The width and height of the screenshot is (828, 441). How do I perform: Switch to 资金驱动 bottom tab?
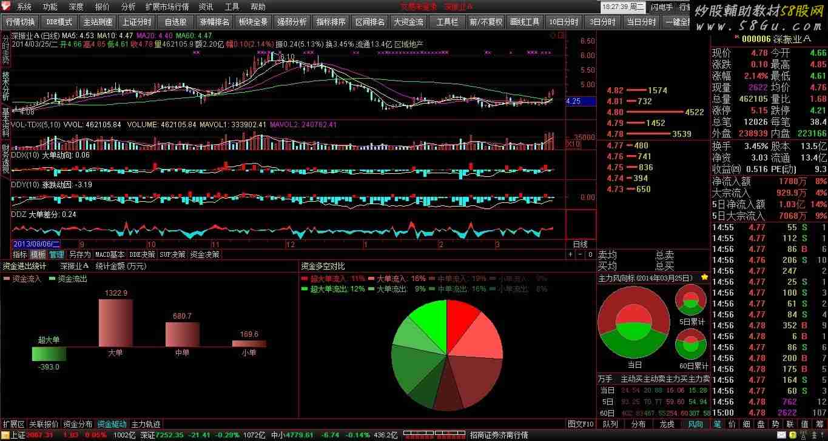pos(112,424)
